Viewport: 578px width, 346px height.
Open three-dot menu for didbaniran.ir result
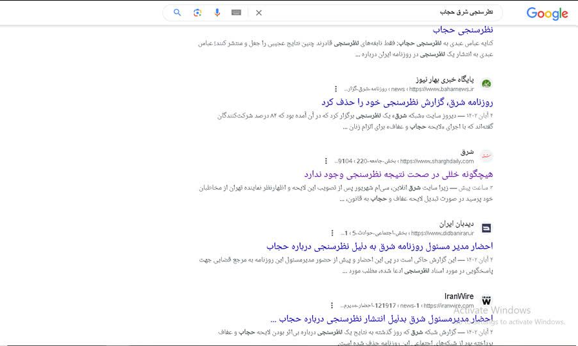(x=332, y=233)
